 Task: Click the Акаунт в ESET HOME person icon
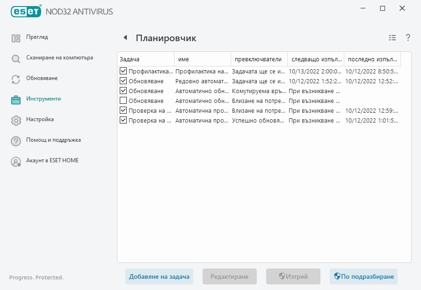15,160
